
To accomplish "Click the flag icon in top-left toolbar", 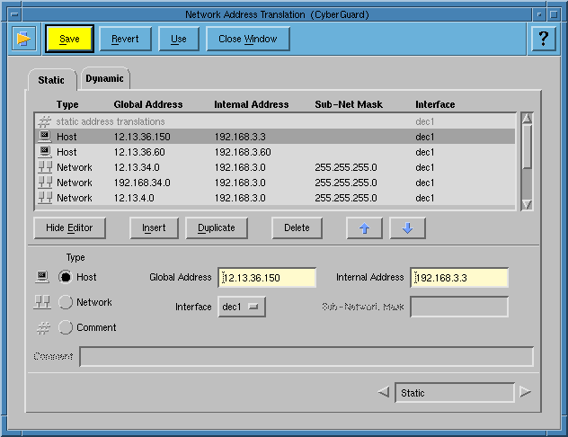I will click(23, 39).
